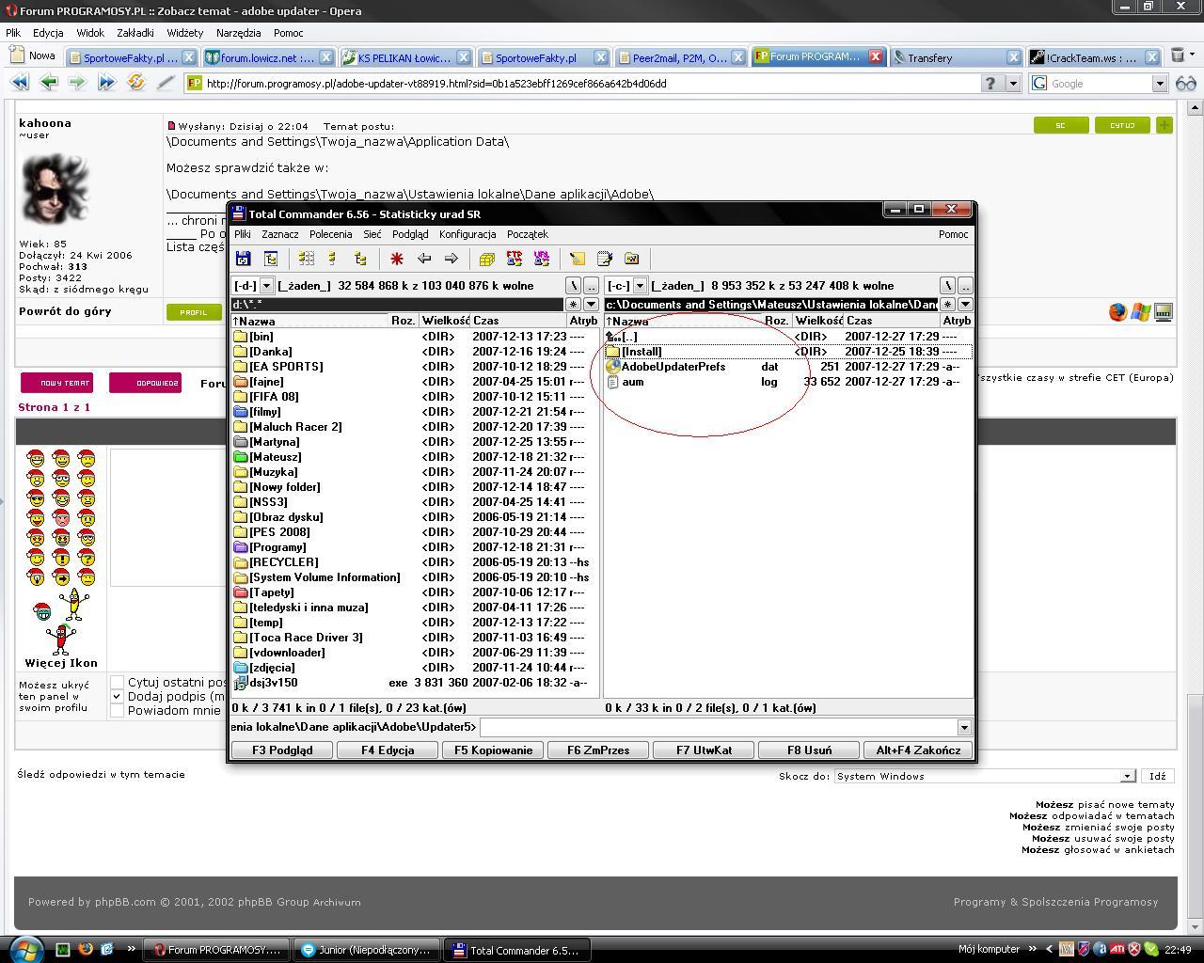Image resolution: width=1204 pixels, height=963 pixels.
Task: Click the Opera forward arrow icon
Action: coord(77,83)
